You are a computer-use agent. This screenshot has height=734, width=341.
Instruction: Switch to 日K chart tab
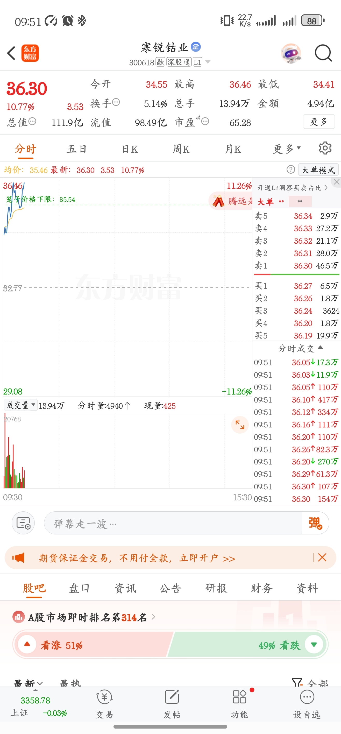pyautogui.click(x=130, y=149)
